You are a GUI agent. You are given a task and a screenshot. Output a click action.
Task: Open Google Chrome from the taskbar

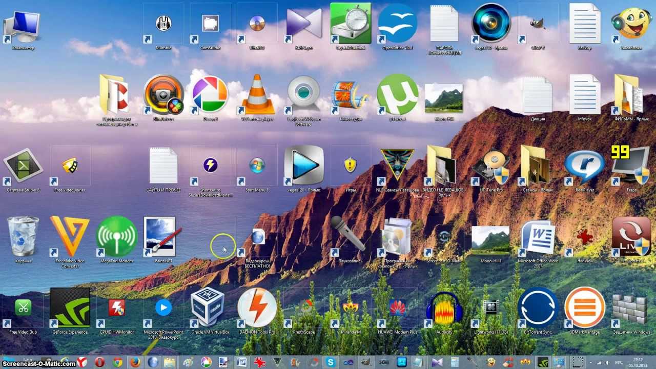(x=117, y=362)
